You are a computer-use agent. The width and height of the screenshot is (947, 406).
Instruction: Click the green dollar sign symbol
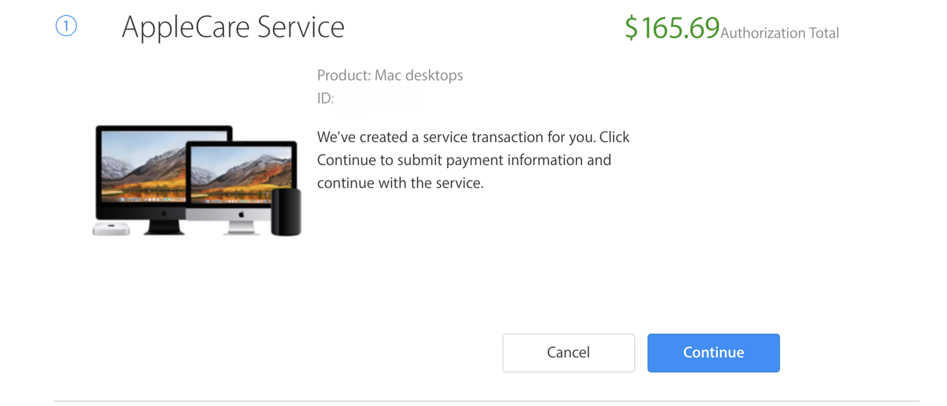coord(631,28)
